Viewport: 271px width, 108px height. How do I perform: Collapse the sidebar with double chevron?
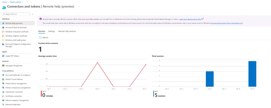(32, 14)
